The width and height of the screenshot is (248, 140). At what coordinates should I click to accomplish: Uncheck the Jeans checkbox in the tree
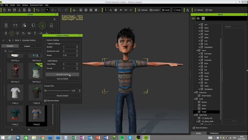pyautogui.click(x=199, y=105)
